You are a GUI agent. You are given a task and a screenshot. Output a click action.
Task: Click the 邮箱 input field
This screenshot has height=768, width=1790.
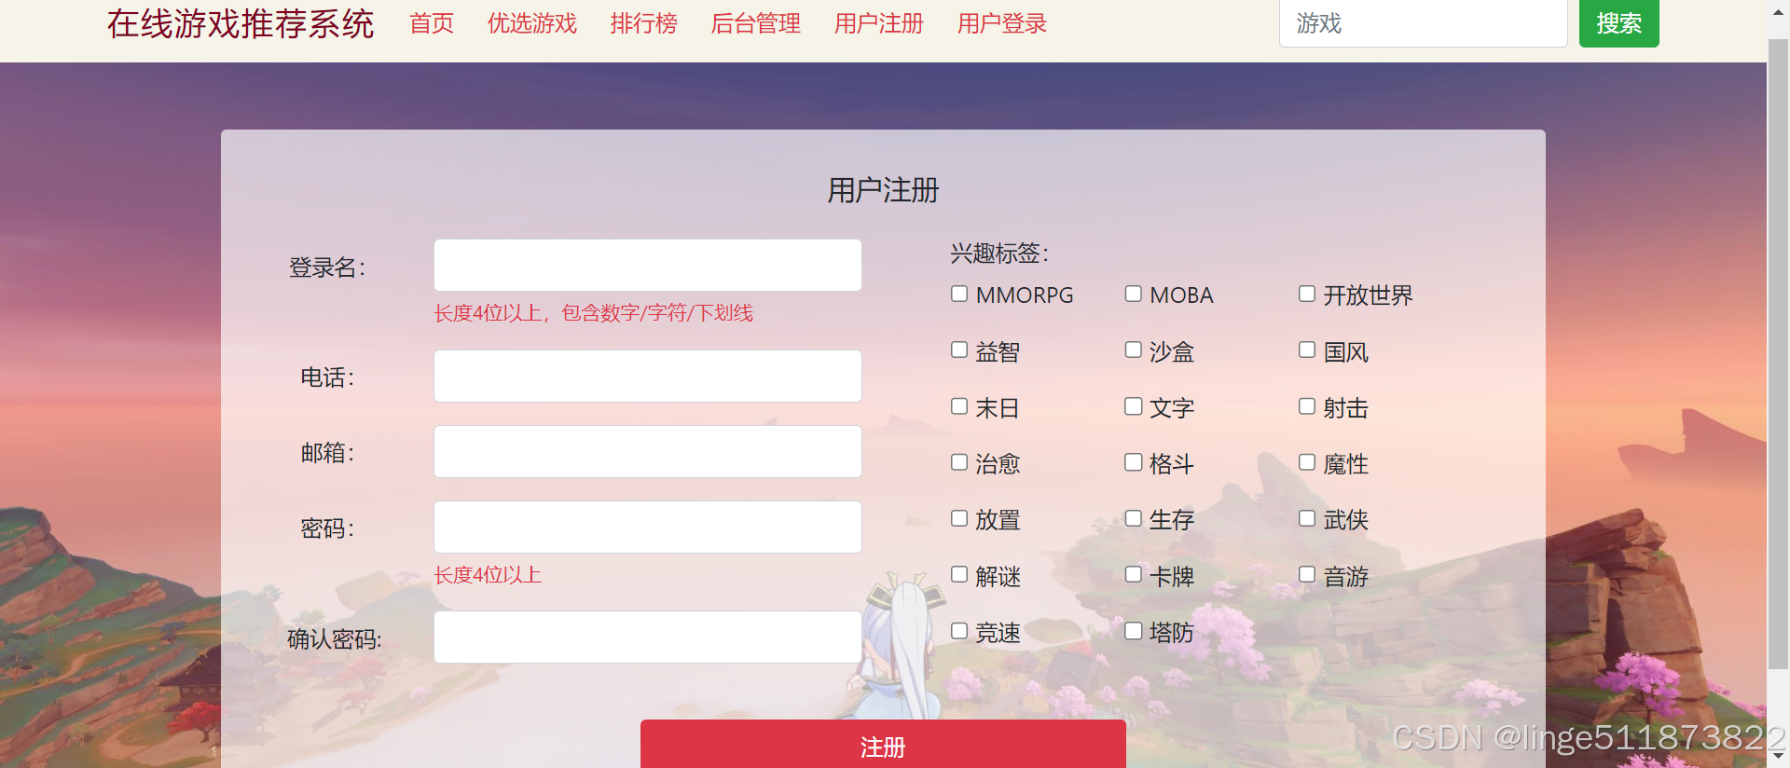coord(648,451)
